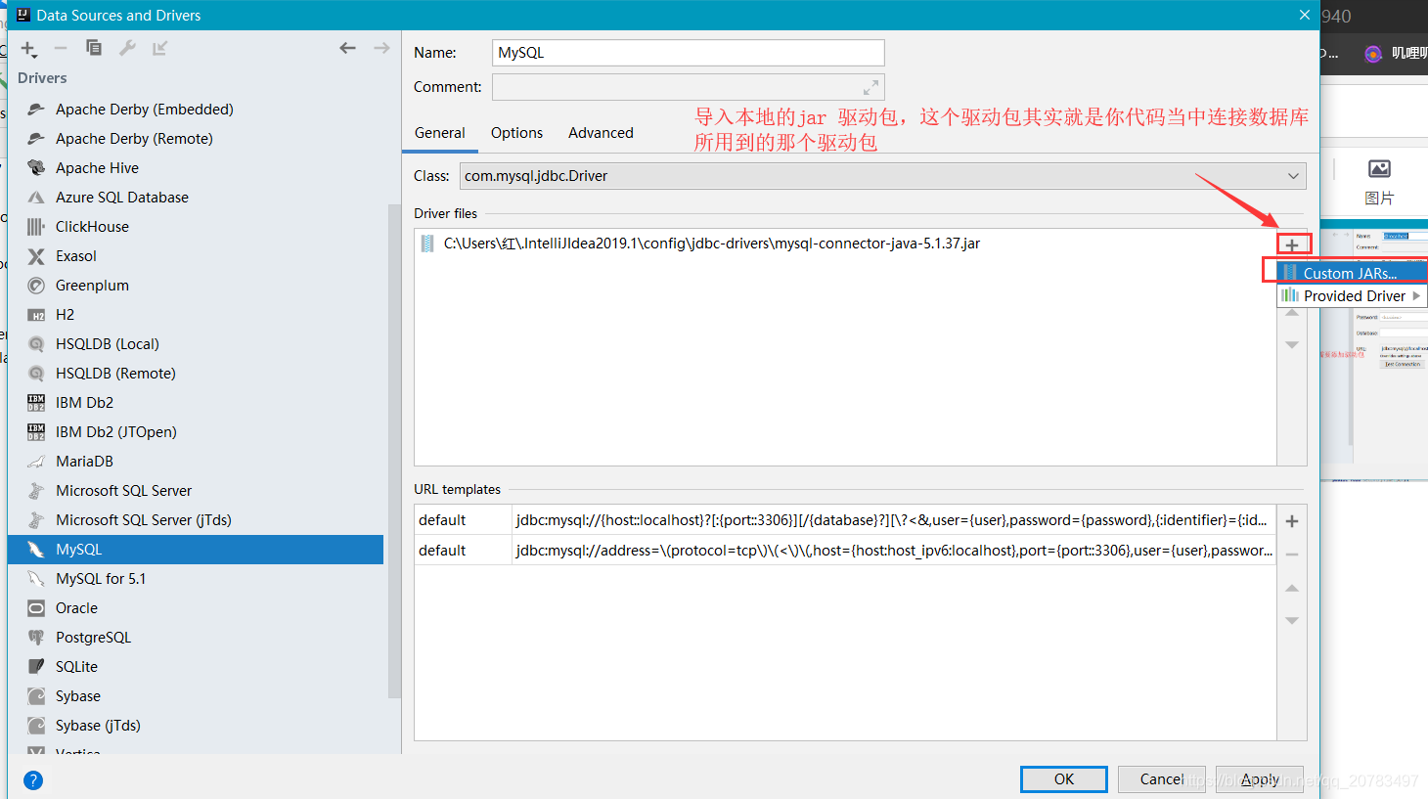Click the mysql-connector jar file icon
The width and height of the screenshot is (1428, 799).
tap(427, 244)
